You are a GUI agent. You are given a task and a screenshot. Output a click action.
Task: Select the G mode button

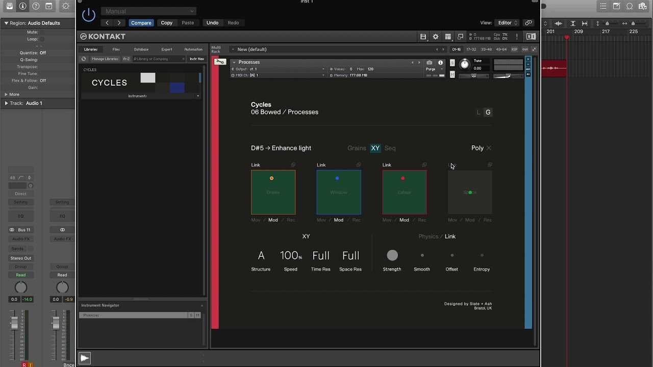488,112
